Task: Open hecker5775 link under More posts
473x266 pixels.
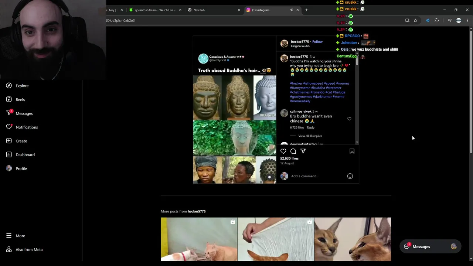Action: (x=197, y=211)
